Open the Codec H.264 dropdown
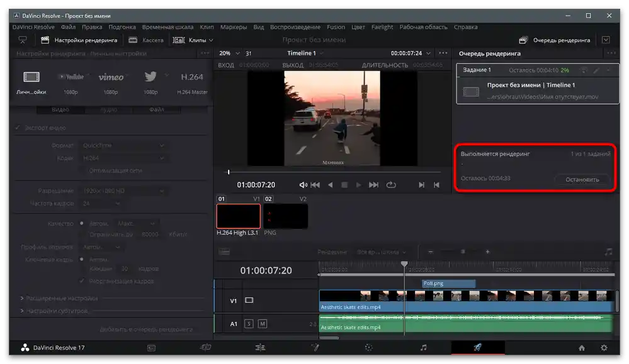 coord(123,158)
